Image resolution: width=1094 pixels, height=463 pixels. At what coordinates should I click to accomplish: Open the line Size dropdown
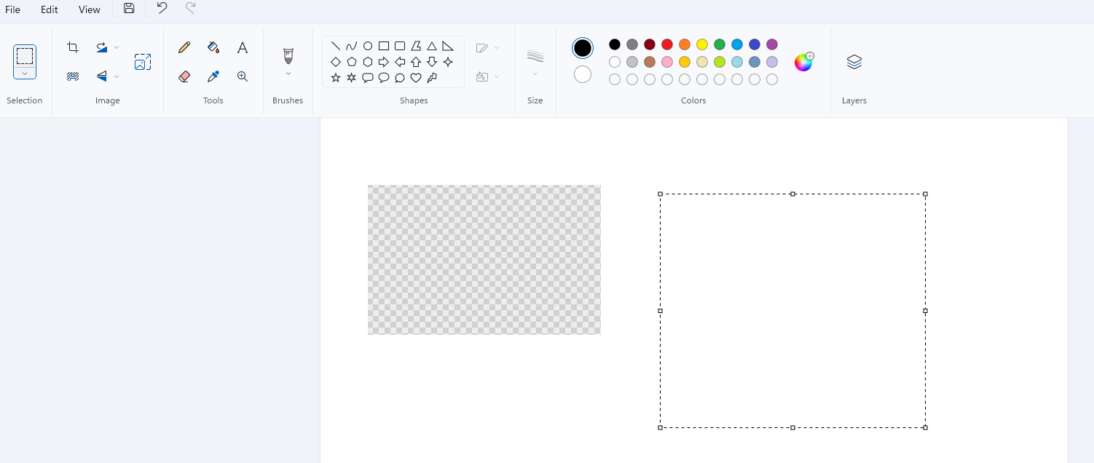point(535,73)
